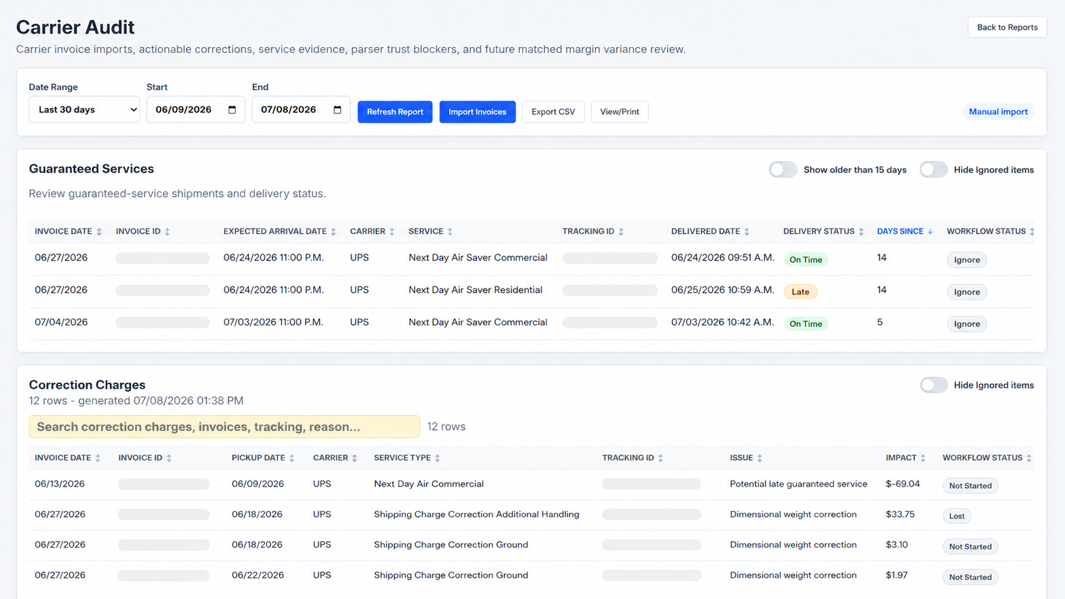Open the Start date calendar picker icon
The image size is (1065, 599).
pos(232,109)
